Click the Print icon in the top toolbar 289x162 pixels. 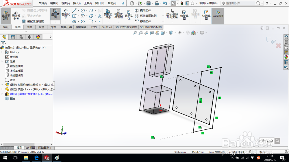tap(157, 3)
